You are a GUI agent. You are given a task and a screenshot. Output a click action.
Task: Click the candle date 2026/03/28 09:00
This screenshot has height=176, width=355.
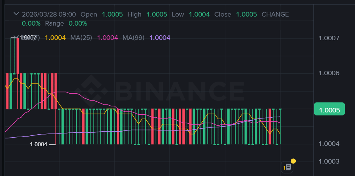(x=49, y=15)
